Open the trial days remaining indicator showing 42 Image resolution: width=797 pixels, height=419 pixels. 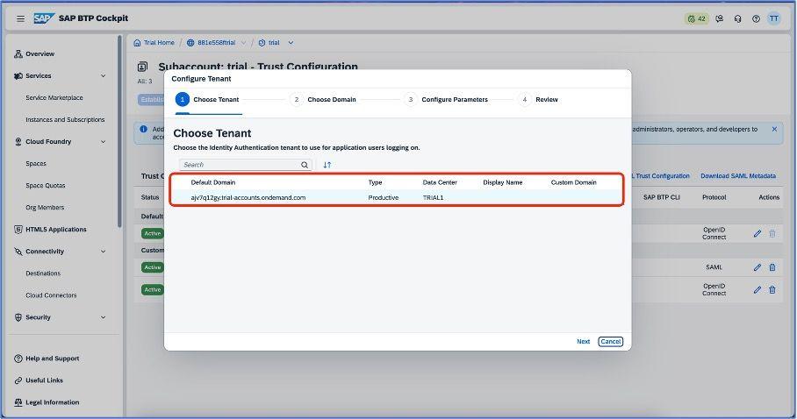click(696, 18)
